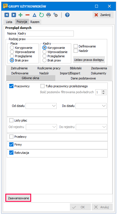
Task: Click the blue triangle edit icon
Action: tap(35, 15)
